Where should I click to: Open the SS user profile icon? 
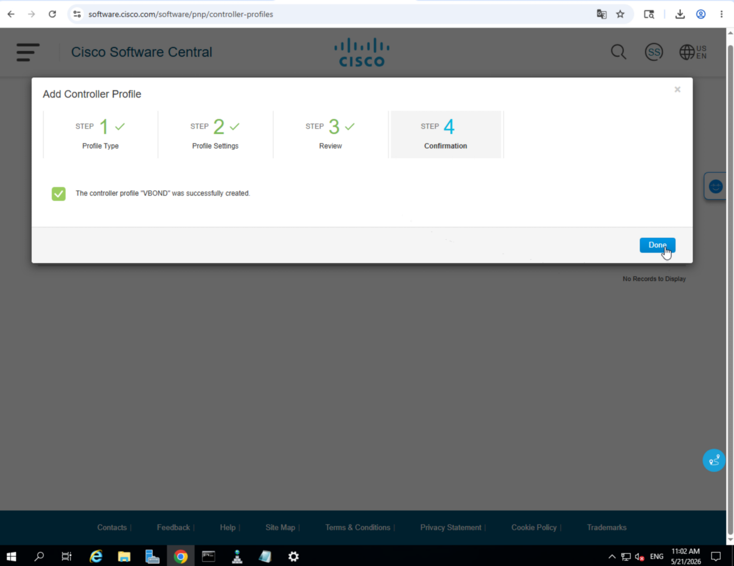coord(654,52)
